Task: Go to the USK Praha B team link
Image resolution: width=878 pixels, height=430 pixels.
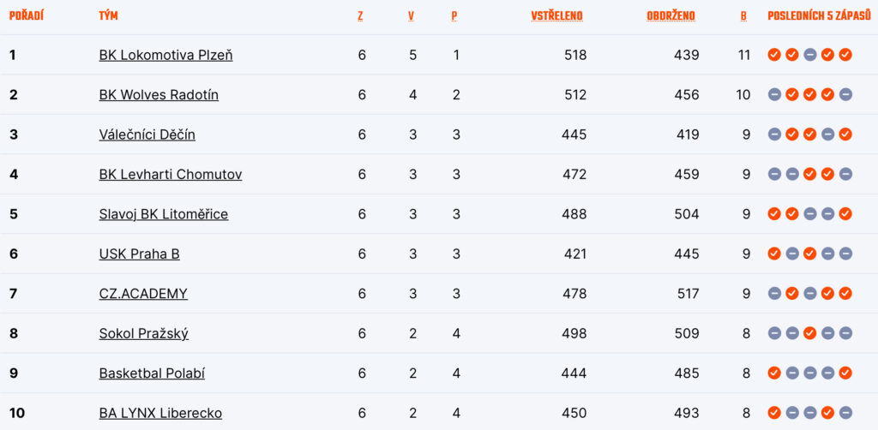Action: coord(139,254)
